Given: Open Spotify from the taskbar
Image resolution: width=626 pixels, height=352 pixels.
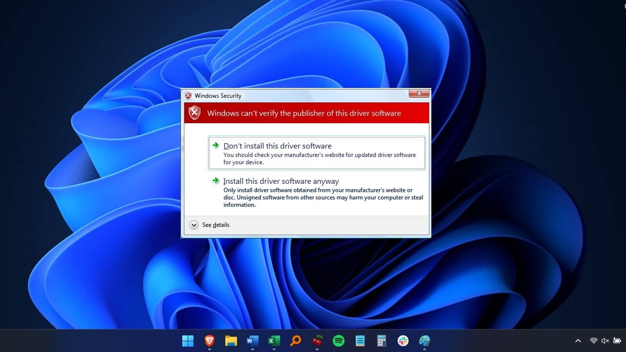Looking at the screenshot, I should coord(338,341).
